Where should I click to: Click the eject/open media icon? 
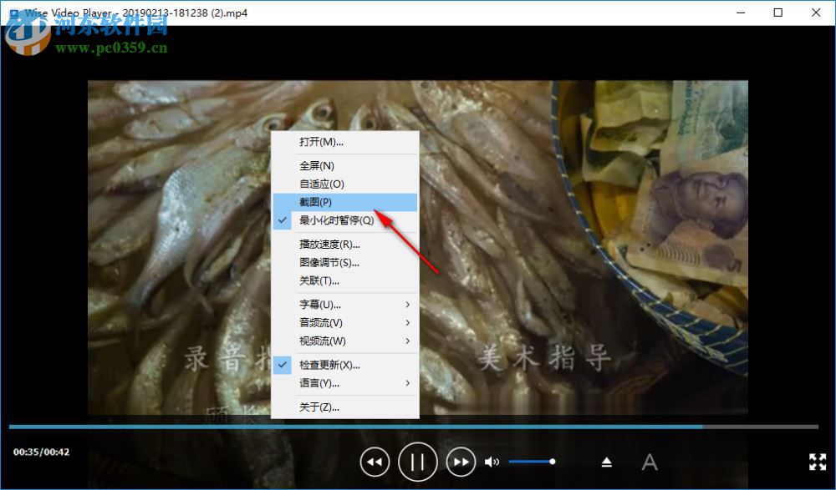tap(605, 462)
